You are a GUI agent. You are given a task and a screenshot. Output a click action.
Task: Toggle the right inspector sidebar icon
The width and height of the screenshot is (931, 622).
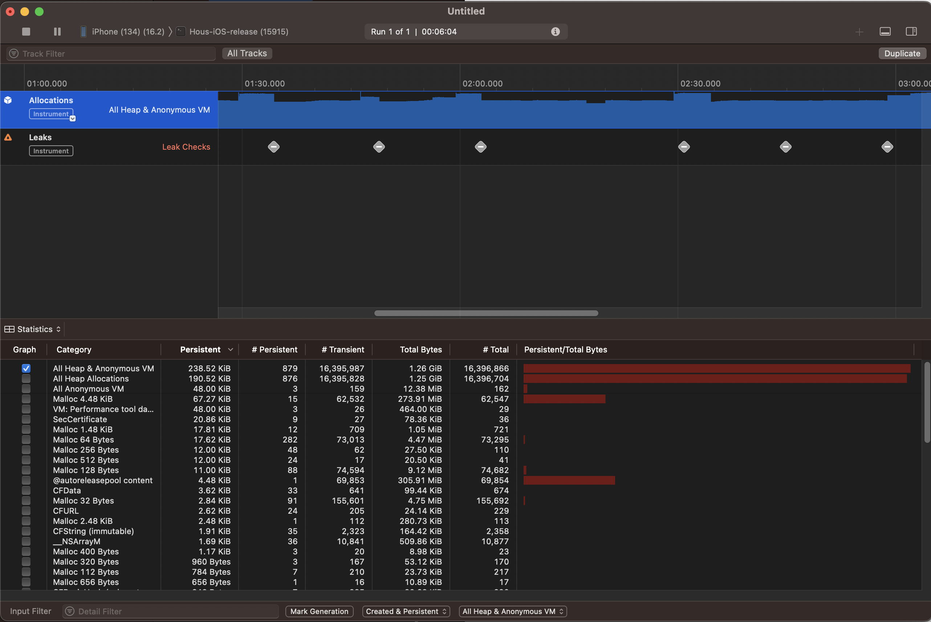[x=911, y=31]
